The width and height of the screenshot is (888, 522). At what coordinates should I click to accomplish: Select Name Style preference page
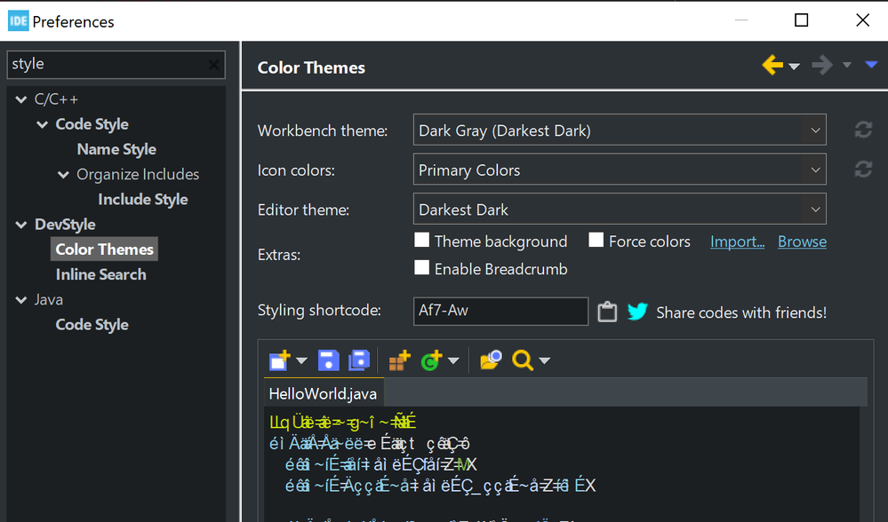pos(116,149)
